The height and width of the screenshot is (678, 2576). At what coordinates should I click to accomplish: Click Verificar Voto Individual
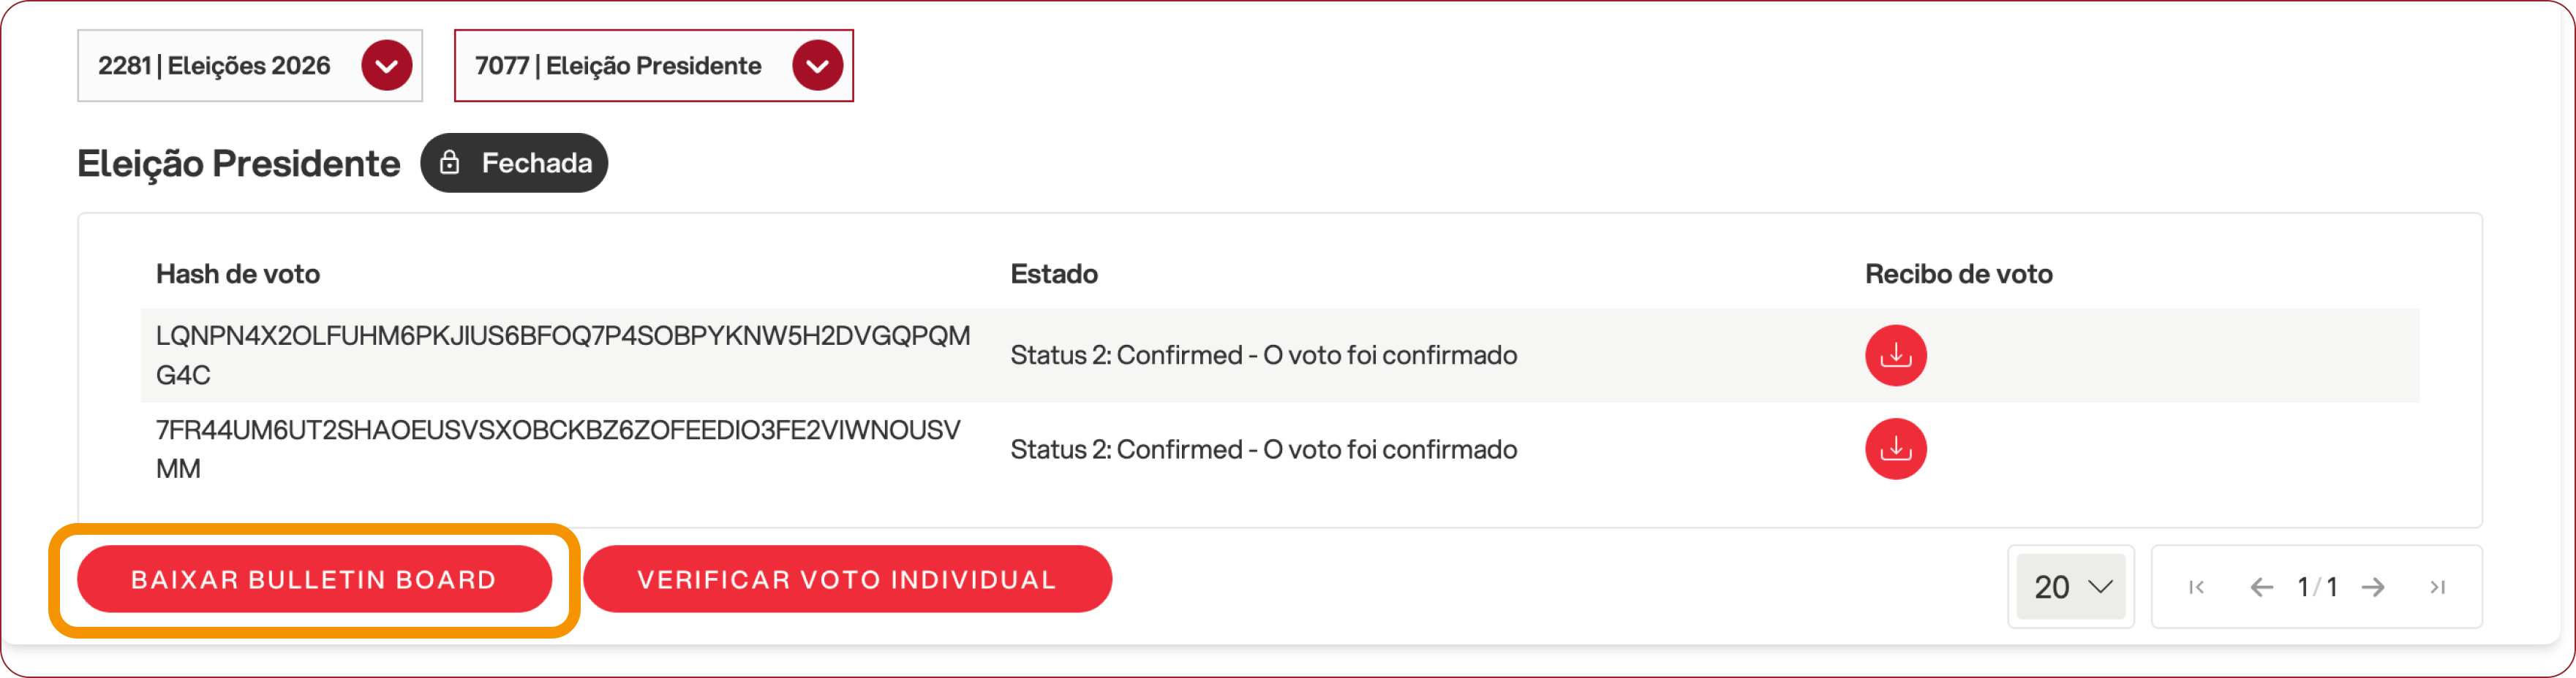point(847,579)
